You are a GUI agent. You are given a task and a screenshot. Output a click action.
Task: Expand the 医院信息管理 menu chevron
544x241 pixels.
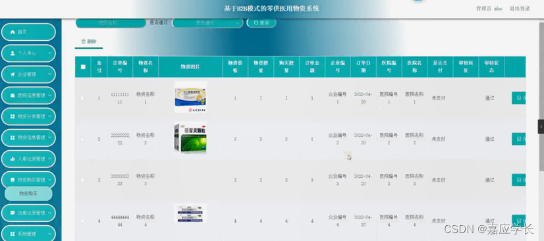[49, 95]
